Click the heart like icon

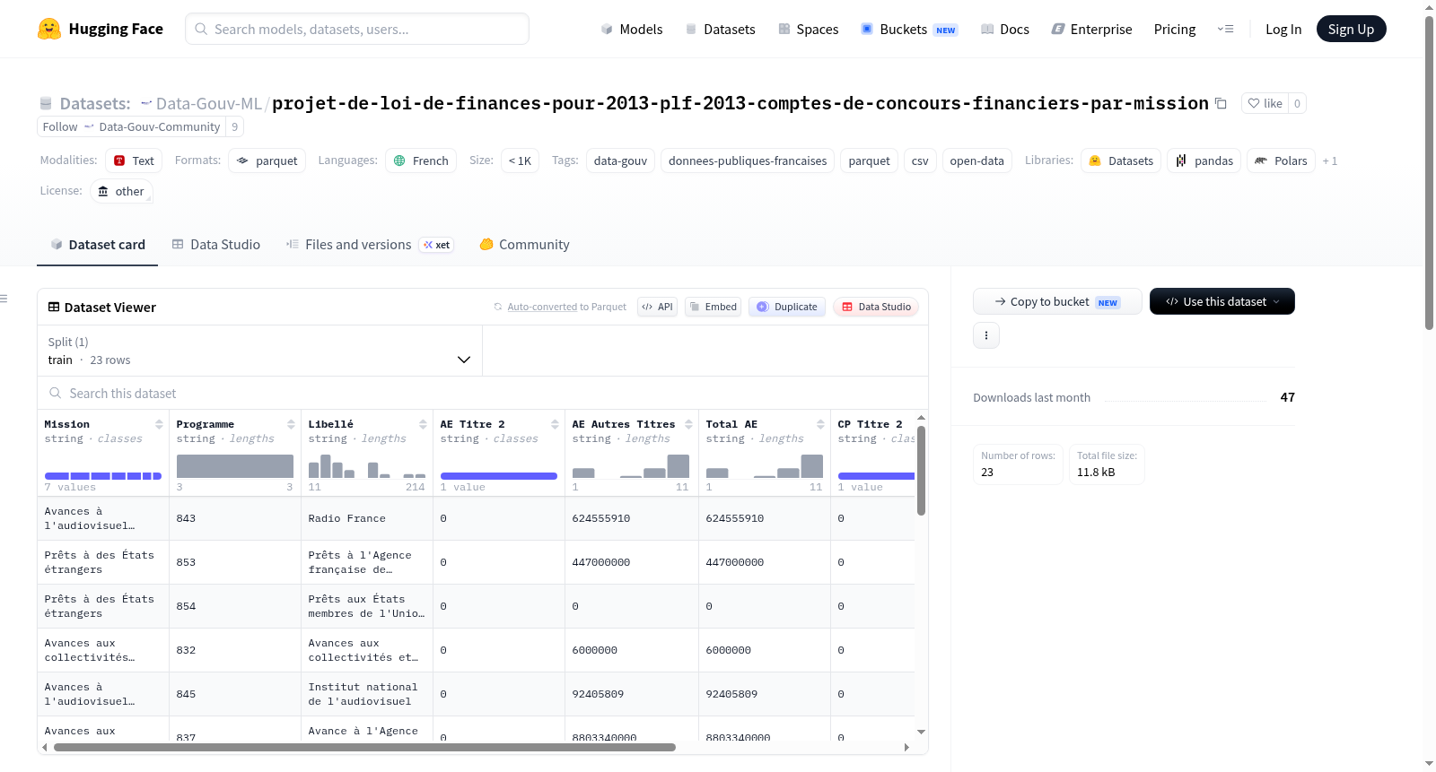tap(1254, 103)
